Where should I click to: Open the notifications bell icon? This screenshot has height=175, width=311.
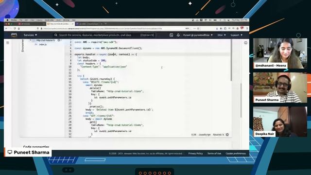[x=178, y=35]
